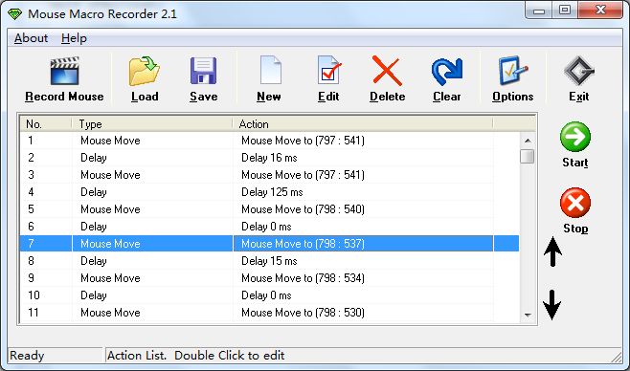Select Mouse Move to (798 : 530) row

[269, 313]
